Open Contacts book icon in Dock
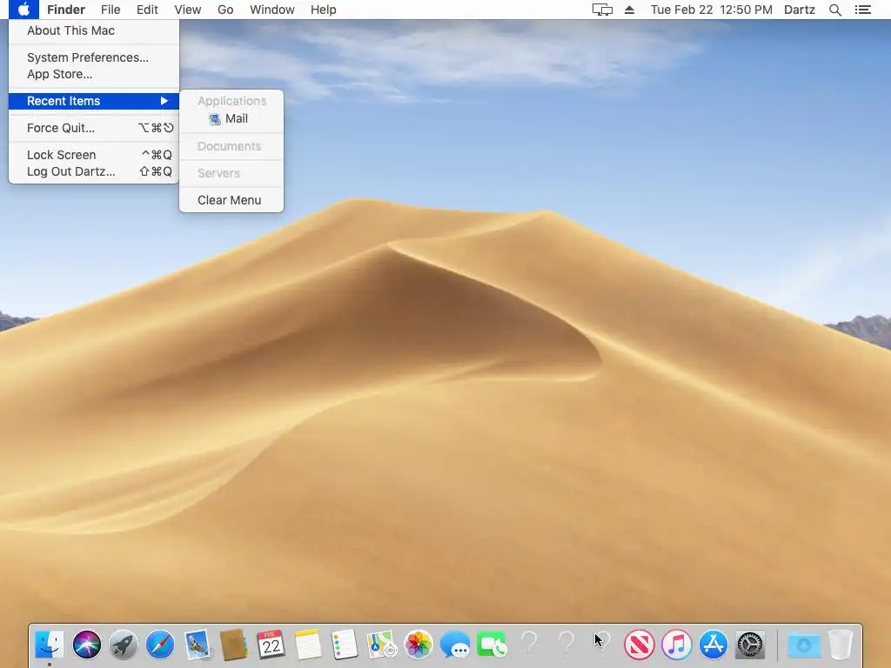This screenshot has width=891, height=668. 233,645
